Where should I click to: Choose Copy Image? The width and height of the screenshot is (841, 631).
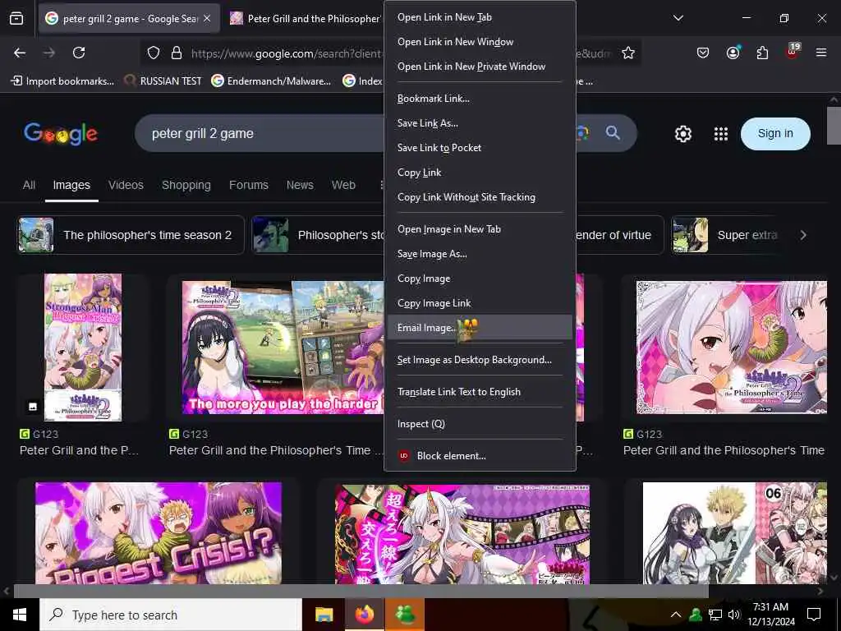480,279
